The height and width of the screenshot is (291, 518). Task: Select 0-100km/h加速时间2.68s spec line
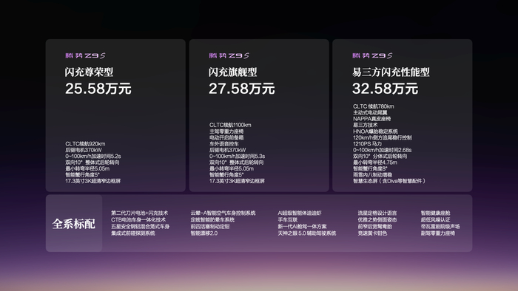pos(383,150)
